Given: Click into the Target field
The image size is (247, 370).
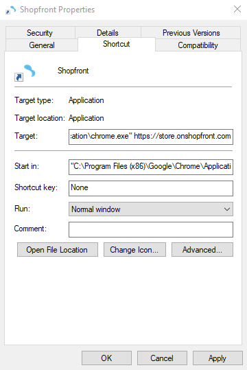Looking at the screenshot, I should (151, 137).
